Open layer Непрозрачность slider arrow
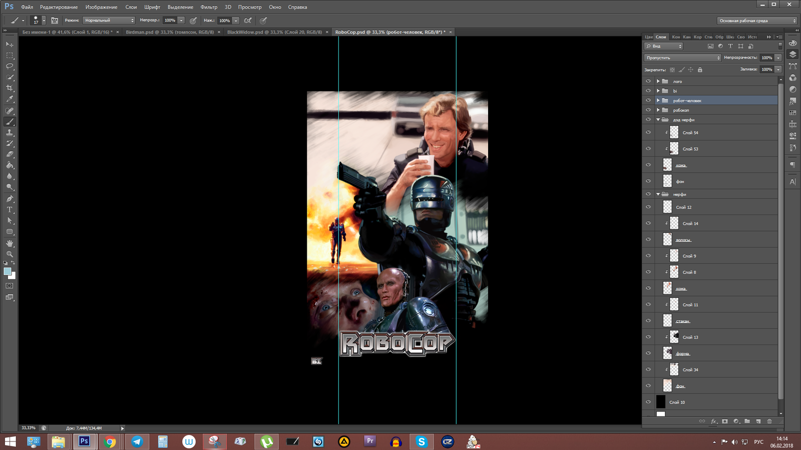Screen dimensions: 801x450 (778, 57)
